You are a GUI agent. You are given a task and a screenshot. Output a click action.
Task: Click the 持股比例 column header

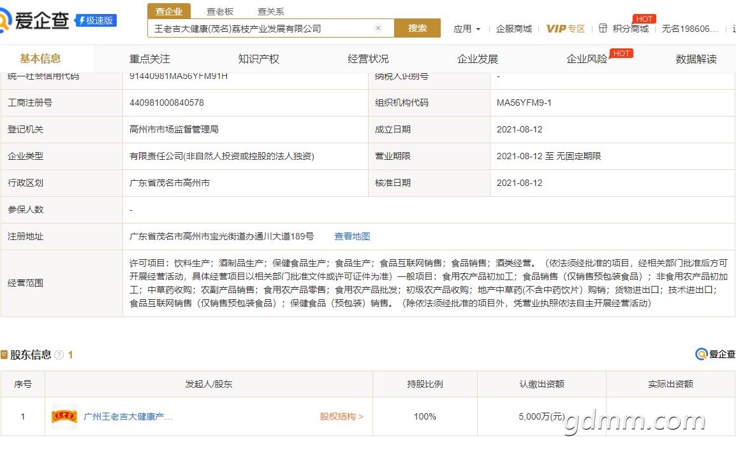(425, 384)
